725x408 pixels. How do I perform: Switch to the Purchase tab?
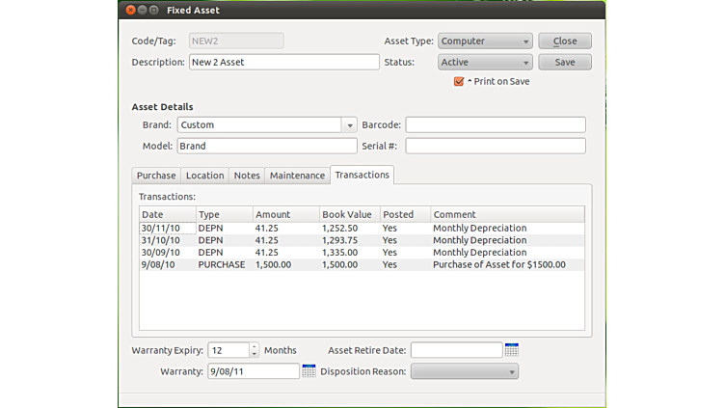(x=156, y=176)
